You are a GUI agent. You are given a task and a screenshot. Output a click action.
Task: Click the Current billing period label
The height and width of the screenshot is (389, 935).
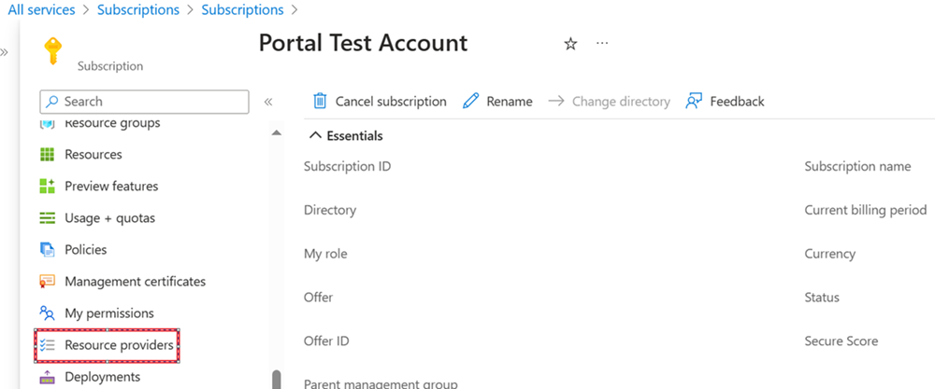(866, 210)
